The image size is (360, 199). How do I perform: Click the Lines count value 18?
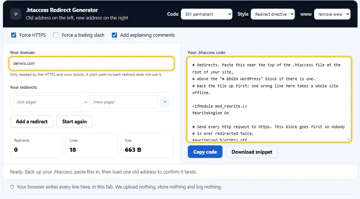coord(72,150)
